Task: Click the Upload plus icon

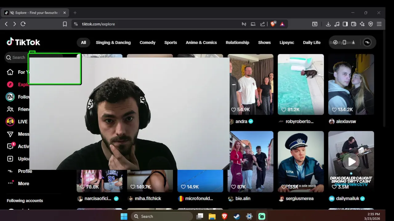Action: pyautogui.click(x=10, y=159)
